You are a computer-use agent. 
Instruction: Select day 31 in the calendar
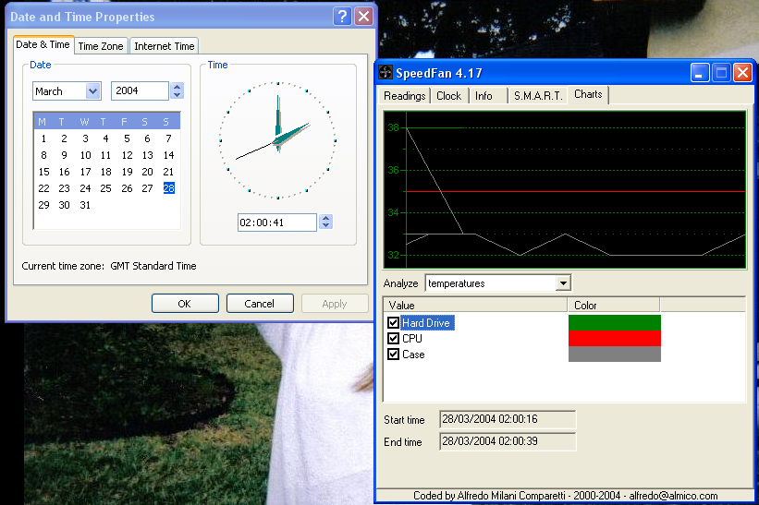[x=85, y=205]
